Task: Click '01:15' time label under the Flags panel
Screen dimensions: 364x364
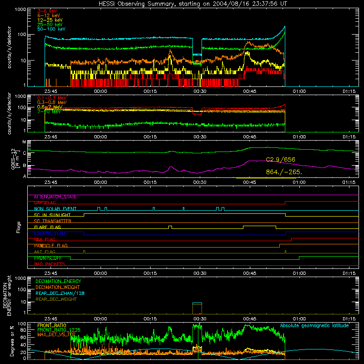Action: click(x=349, y=273)
